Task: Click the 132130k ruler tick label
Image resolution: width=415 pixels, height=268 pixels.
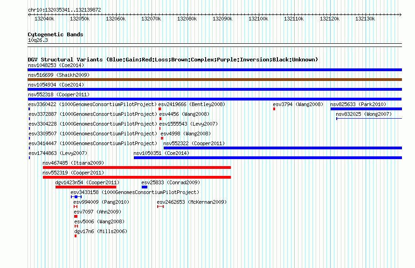Action: (x=365, y=19)
